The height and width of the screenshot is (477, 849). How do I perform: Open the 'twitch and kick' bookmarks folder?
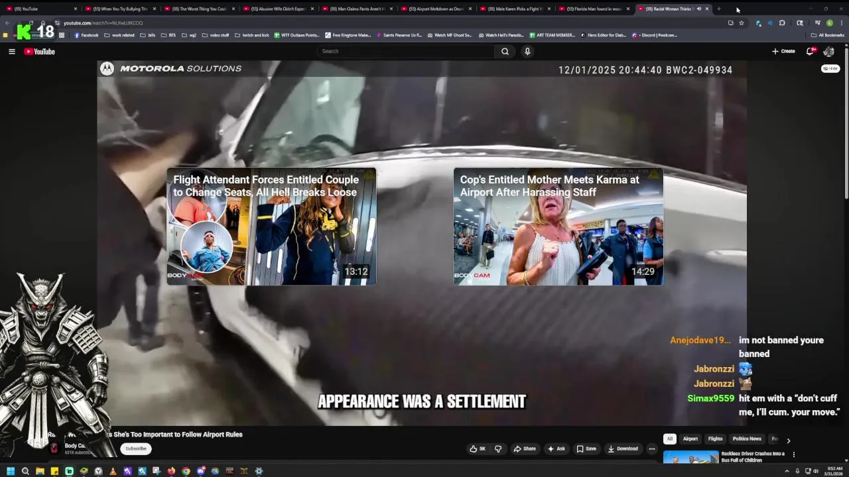(x=252, y=35)
